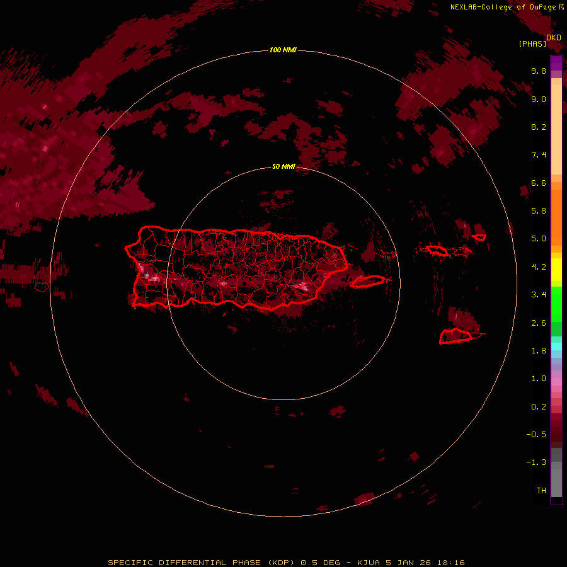Click the TH threshold scale label
Screen dimensions: 567x567
tap(541, 491)
